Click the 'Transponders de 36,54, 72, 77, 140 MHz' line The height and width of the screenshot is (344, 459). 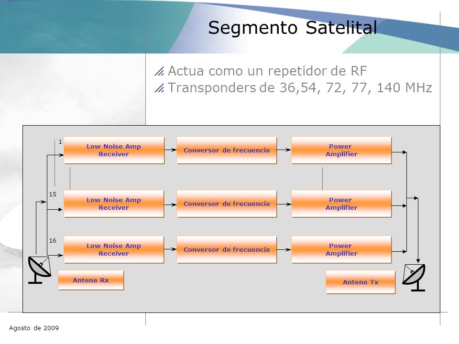point(300,88)
